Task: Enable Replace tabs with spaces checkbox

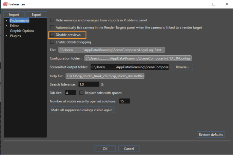Action: point(81,93)
